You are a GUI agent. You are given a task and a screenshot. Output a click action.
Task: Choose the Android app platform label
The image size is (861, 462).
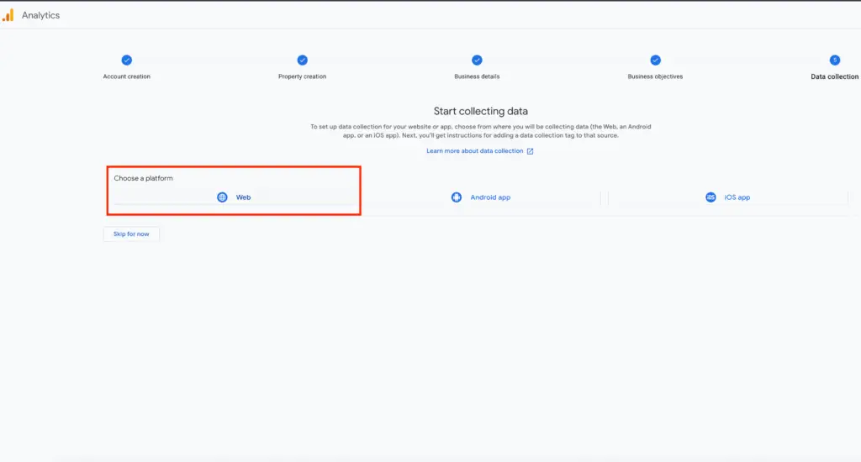coord(490,197)
